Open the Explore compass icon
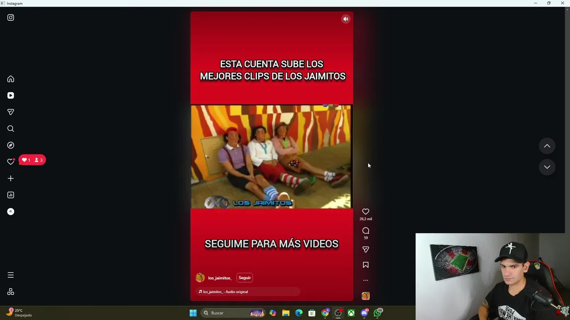The width and height of the screenshot is (570, 320). [11, 145]
